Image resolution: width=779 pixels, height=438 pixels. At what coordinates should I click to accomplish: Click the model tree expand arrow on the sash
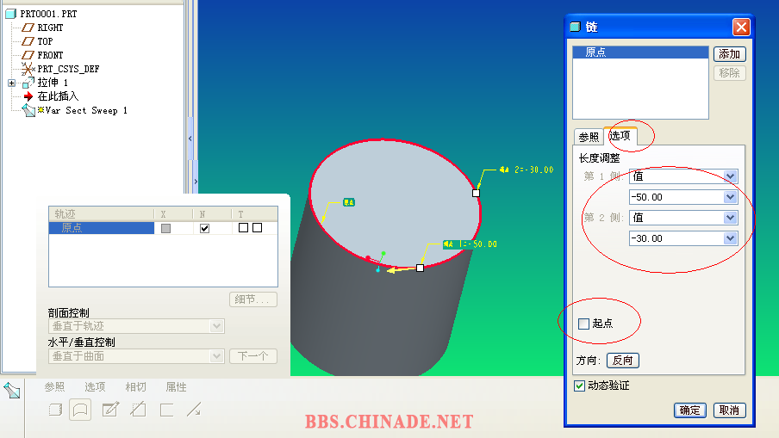coord(196,182)
